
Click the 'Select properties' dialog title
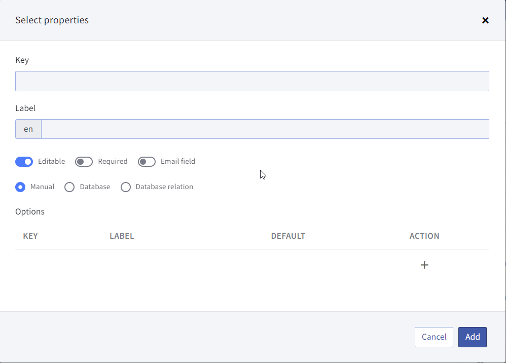click(52, 20)
